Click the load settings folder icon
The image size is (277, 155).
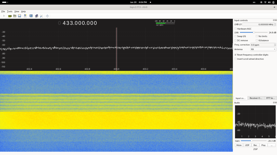(x=15, y=16)
